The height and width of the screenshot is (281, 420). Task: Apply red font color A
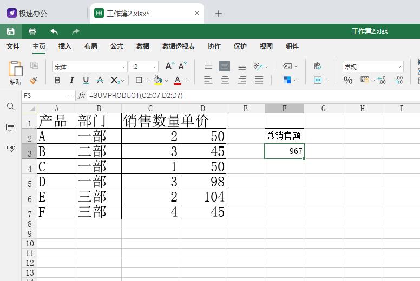coord(178,80)
